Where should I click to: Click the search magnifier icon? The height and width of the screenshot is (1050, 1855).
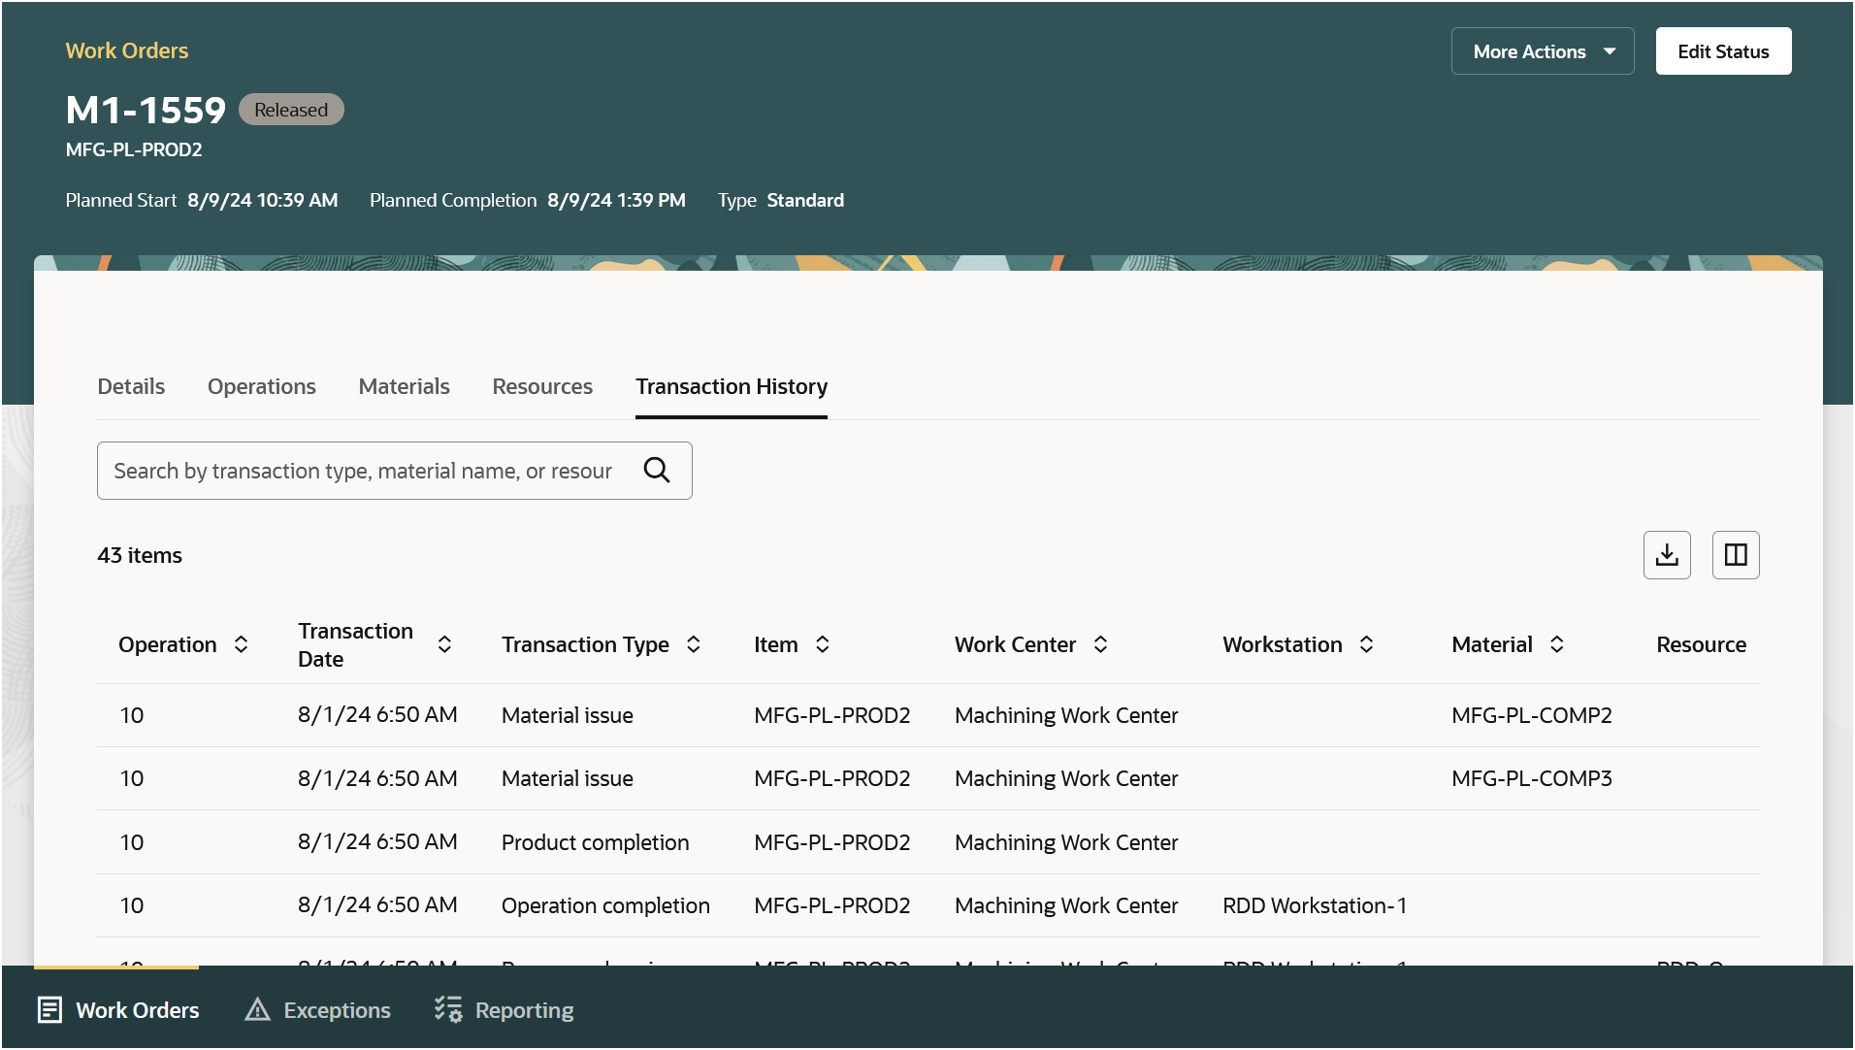[657, 471]
